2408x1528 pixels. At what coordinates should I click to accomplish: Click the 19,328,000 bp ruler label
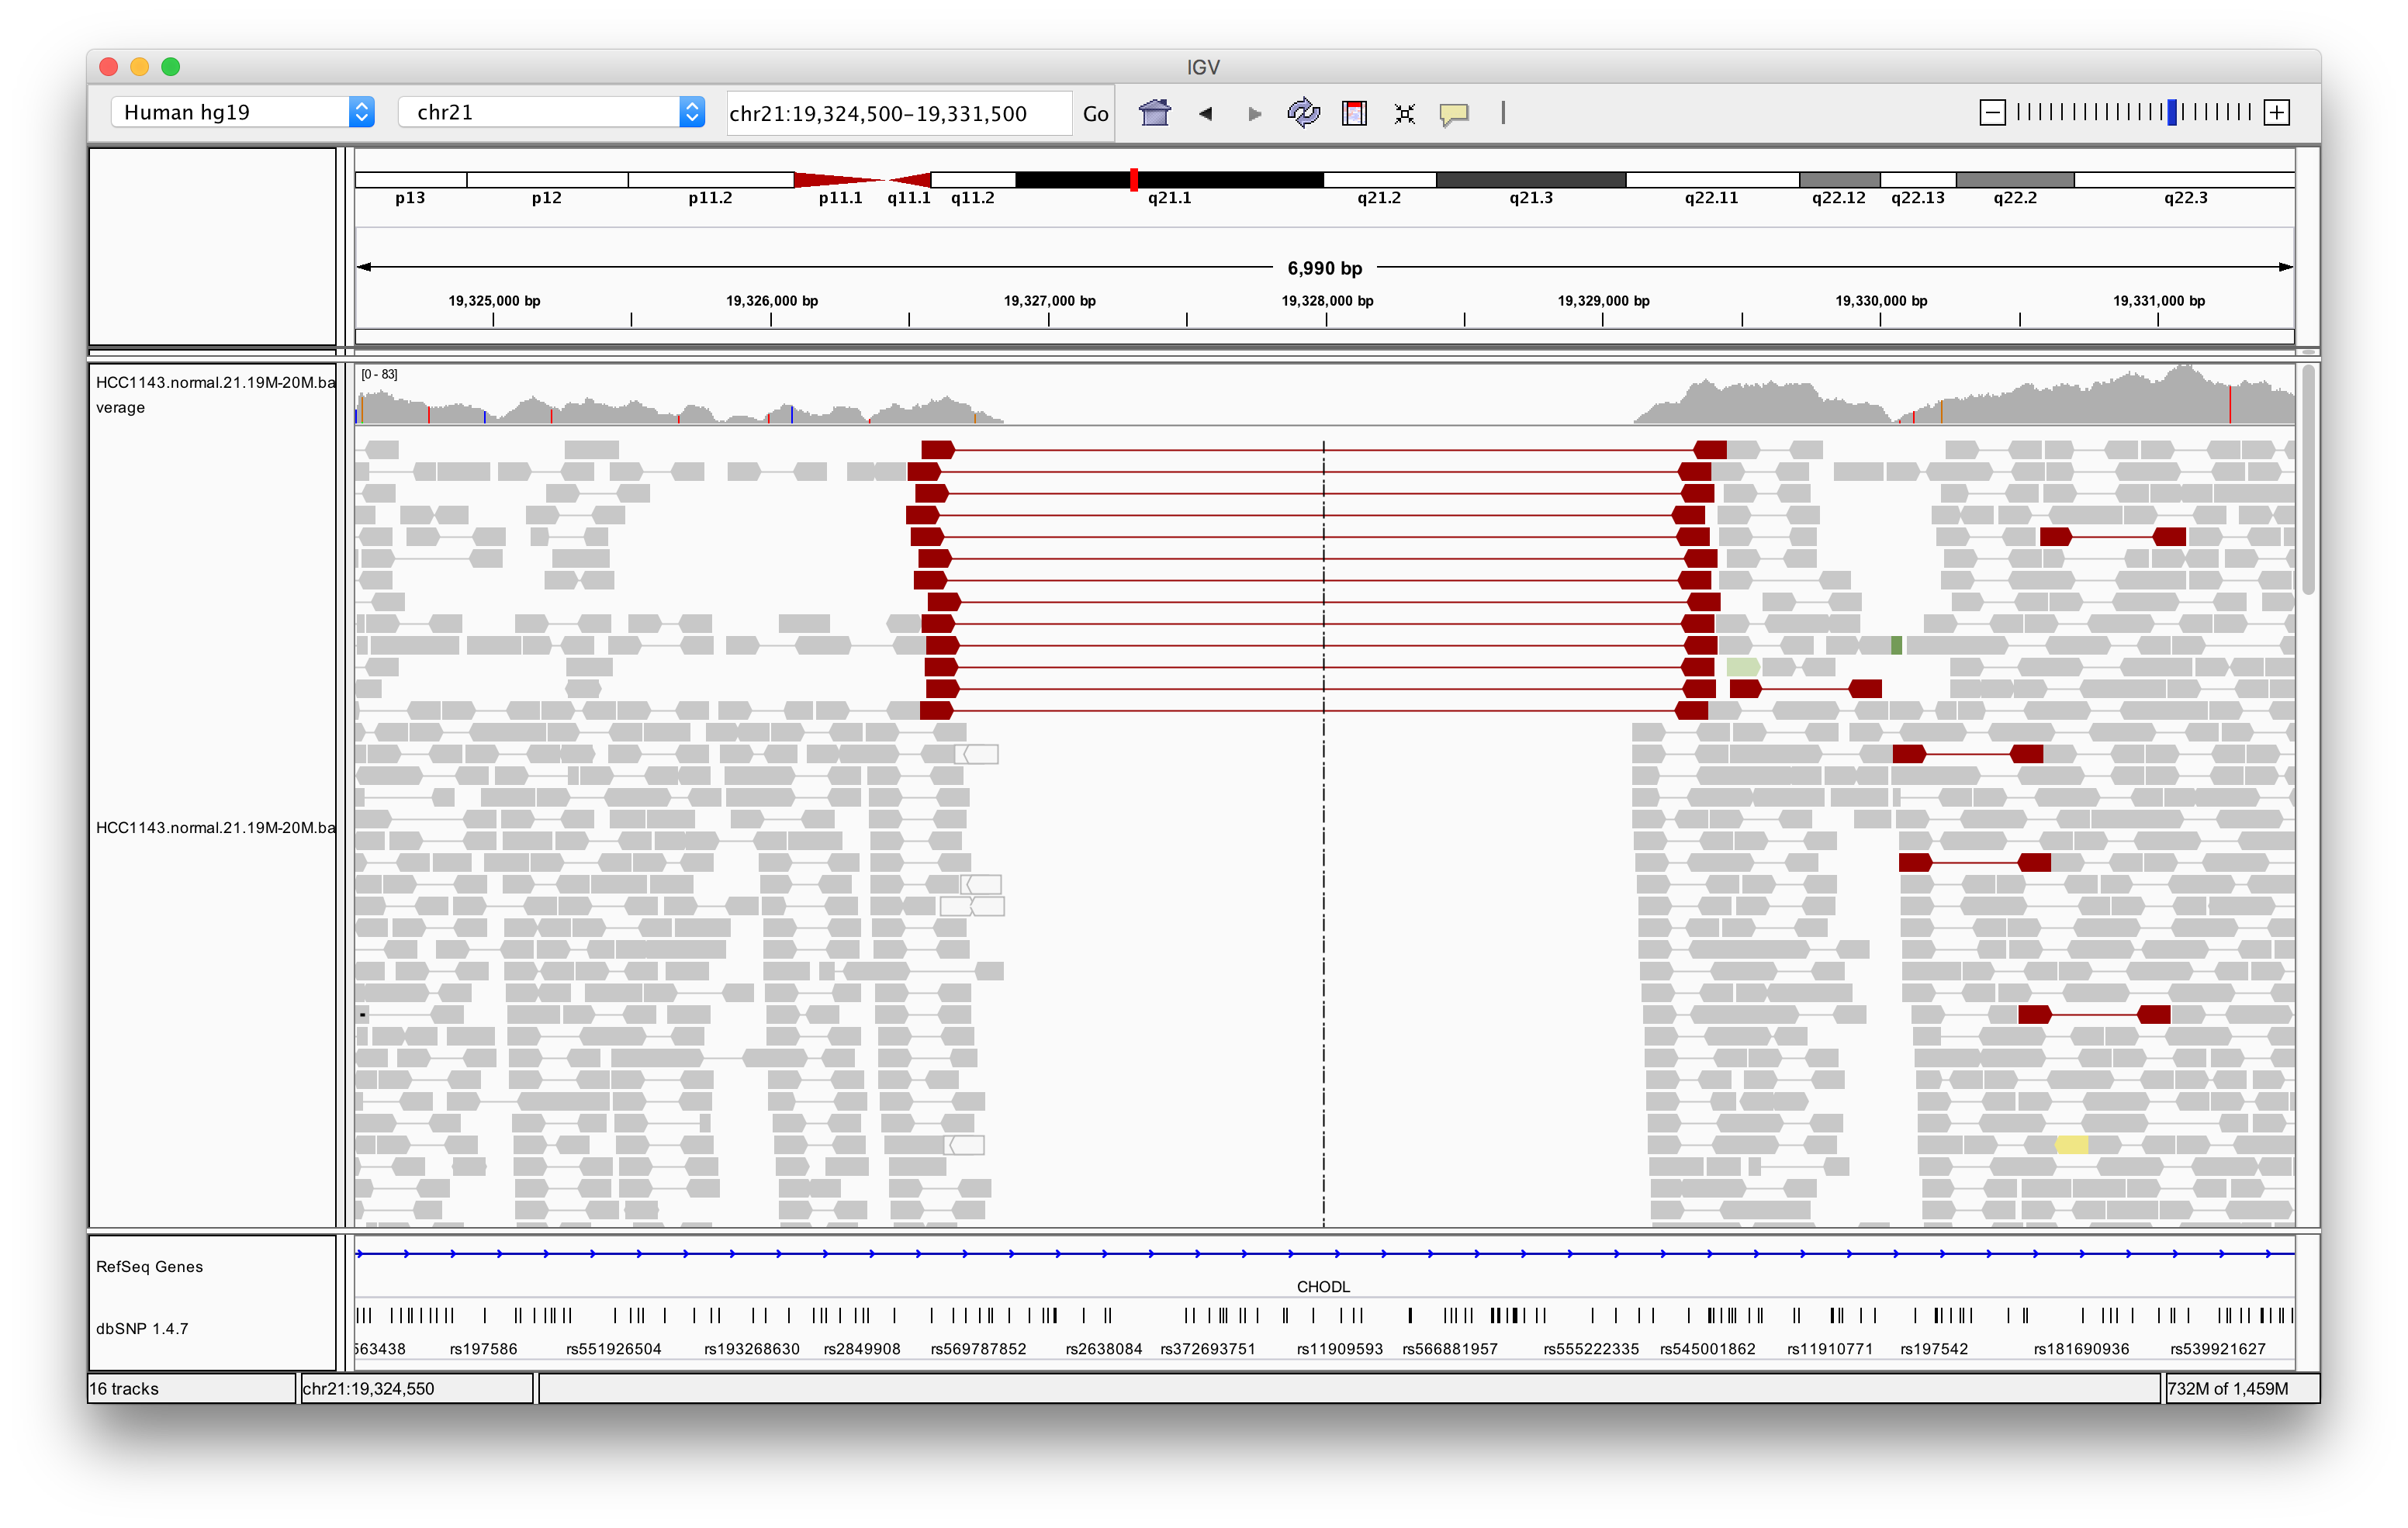pos(1327,300)
